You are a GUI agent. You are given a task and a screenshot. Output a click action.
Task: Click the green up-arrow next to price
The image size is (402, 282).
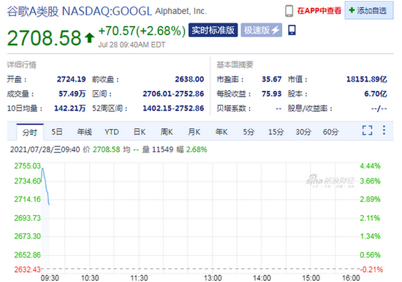89,38
